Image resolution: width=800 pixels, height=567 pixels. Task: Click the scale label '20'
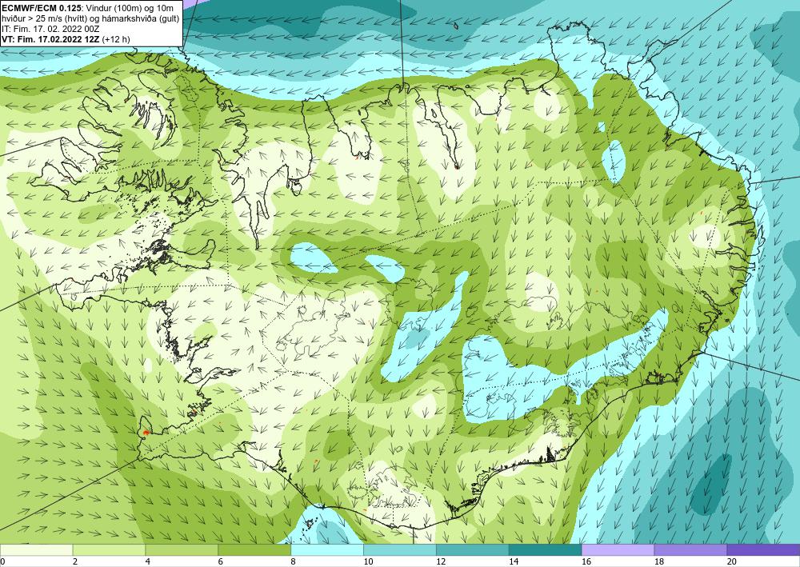(732, 562)
